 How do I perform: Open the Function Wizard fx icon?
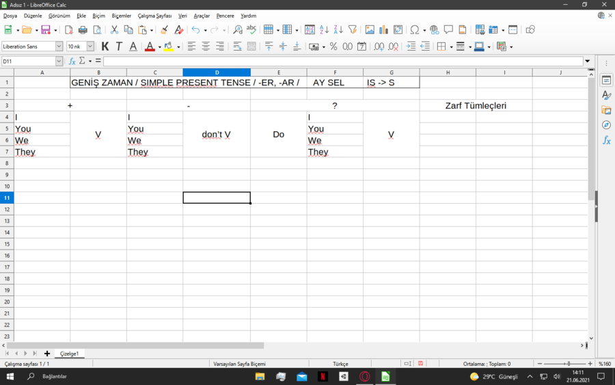[x=72, y=62]
